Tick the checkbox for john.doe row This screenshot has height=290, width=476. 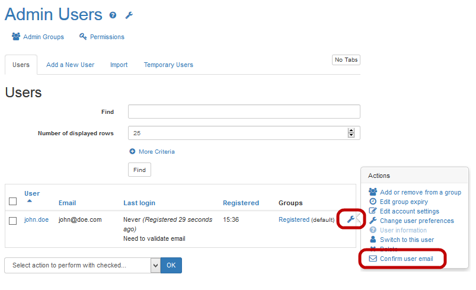(x=13, y=221)
